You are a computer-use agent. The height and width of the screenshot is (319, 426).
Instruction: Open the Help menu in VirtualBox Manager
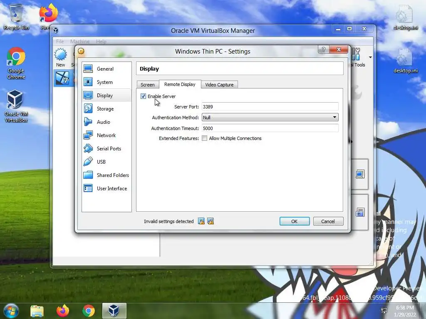(101, 42)
